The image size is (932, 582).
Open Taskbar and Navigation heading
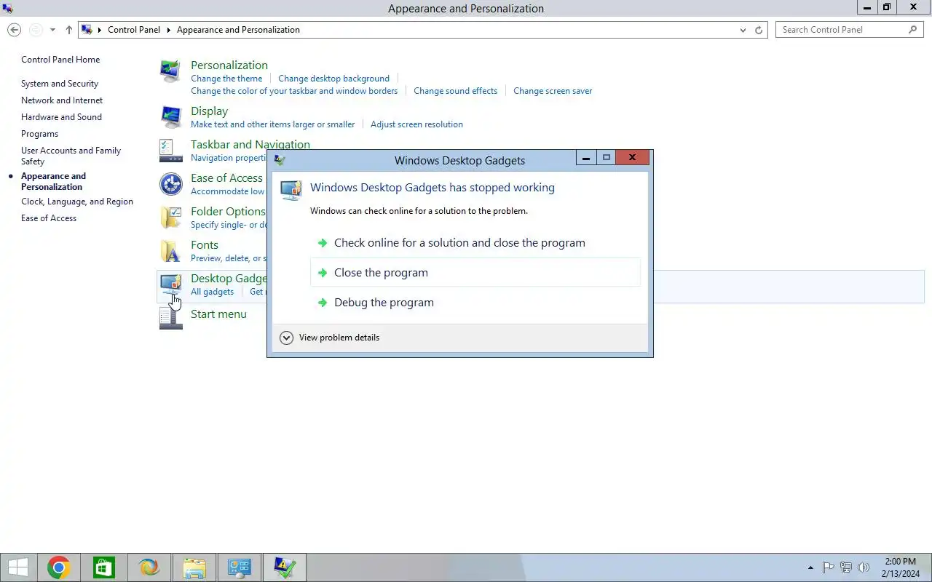[250, 145]
